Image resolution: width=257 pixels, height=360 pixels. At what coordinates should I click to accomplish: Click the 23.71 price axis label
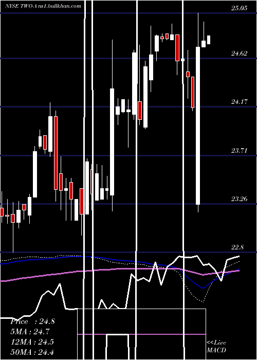tap(239, 151)
